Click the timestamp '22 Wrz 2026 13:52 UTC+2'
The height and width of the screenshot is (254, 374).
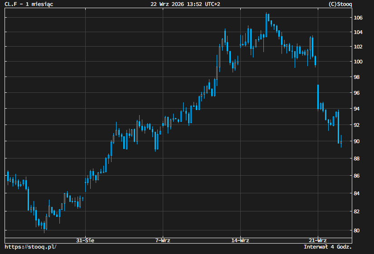[185, 4]
